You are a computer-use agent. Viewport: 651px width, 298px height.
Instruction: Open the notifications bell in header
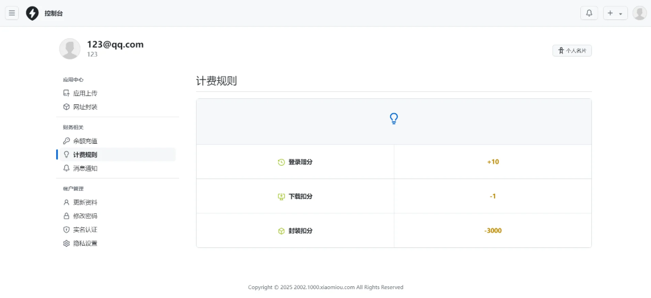pos(589,13)
